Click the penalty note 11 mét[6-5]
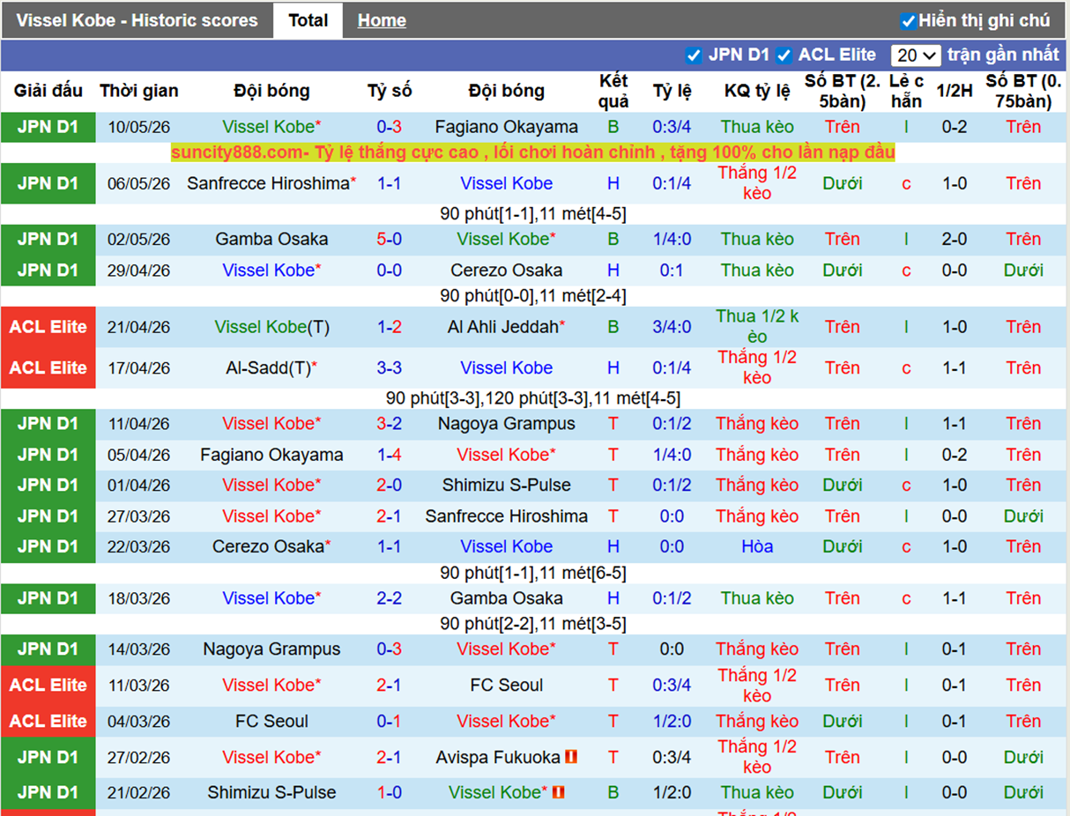The height and width of the screenshot is (816, 1070). pyautogui.click(x=583, y=573)
